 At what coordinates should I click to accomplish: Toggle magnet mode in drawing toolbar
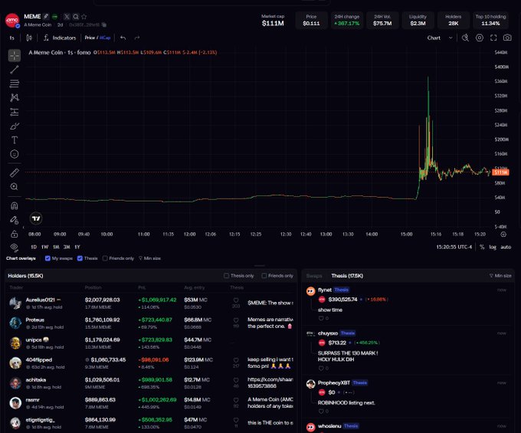point(15,205)
